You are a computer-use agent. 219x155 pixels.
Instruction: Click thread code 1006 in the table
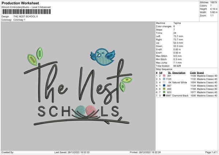coord(193,95)
